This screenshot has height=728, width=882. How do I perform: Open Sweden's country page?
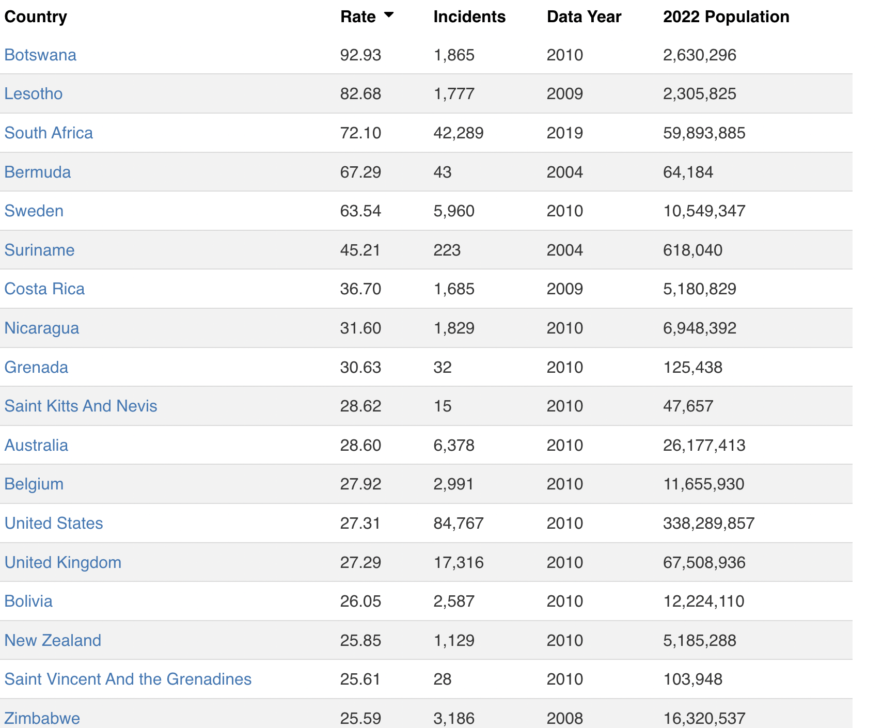[x=34, y=211]
